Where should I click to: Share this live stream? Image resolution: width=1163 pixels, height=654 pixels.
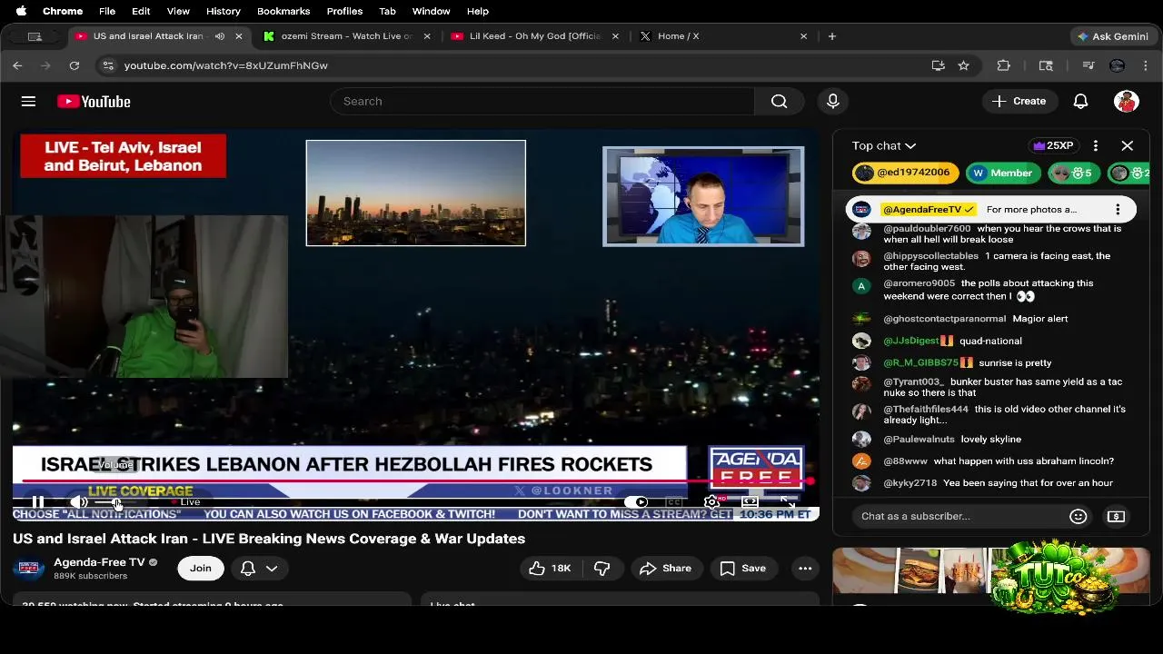pyautogui.click(x=665, y=569)
